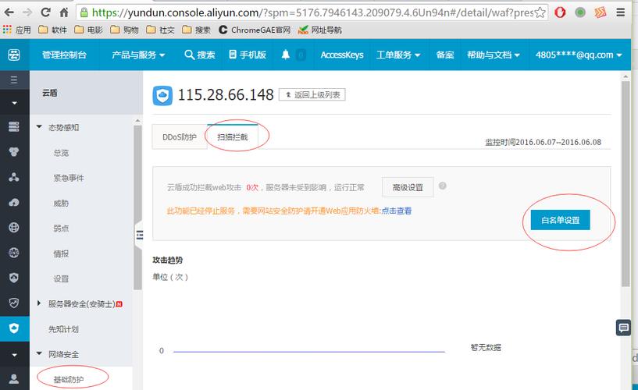Open the cloud upload icon in sidebar
The image size is (638, 390).
pos(14,202)
